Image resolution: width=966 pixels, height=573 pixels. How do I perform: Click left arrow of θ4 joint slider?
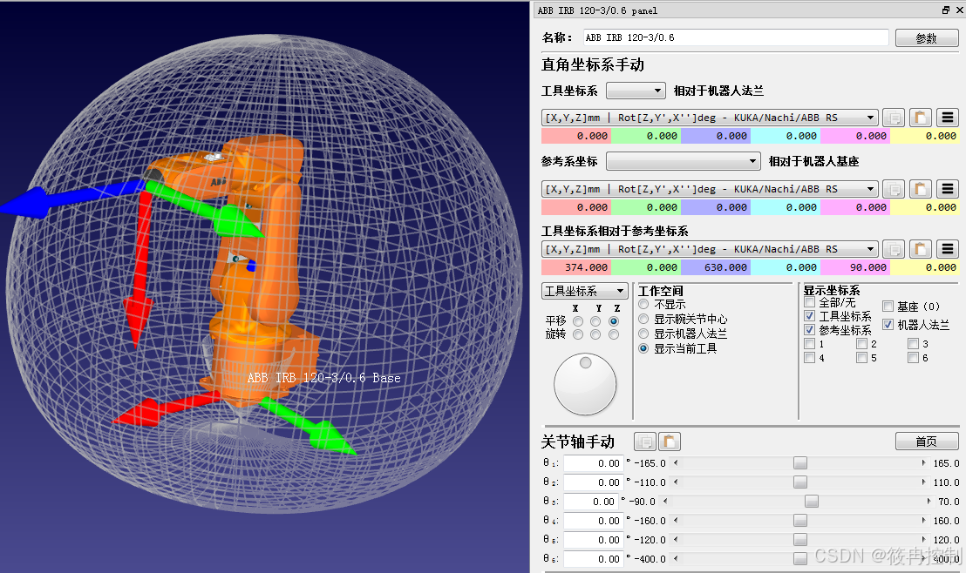pyautogui.click(x=676, y=520)
